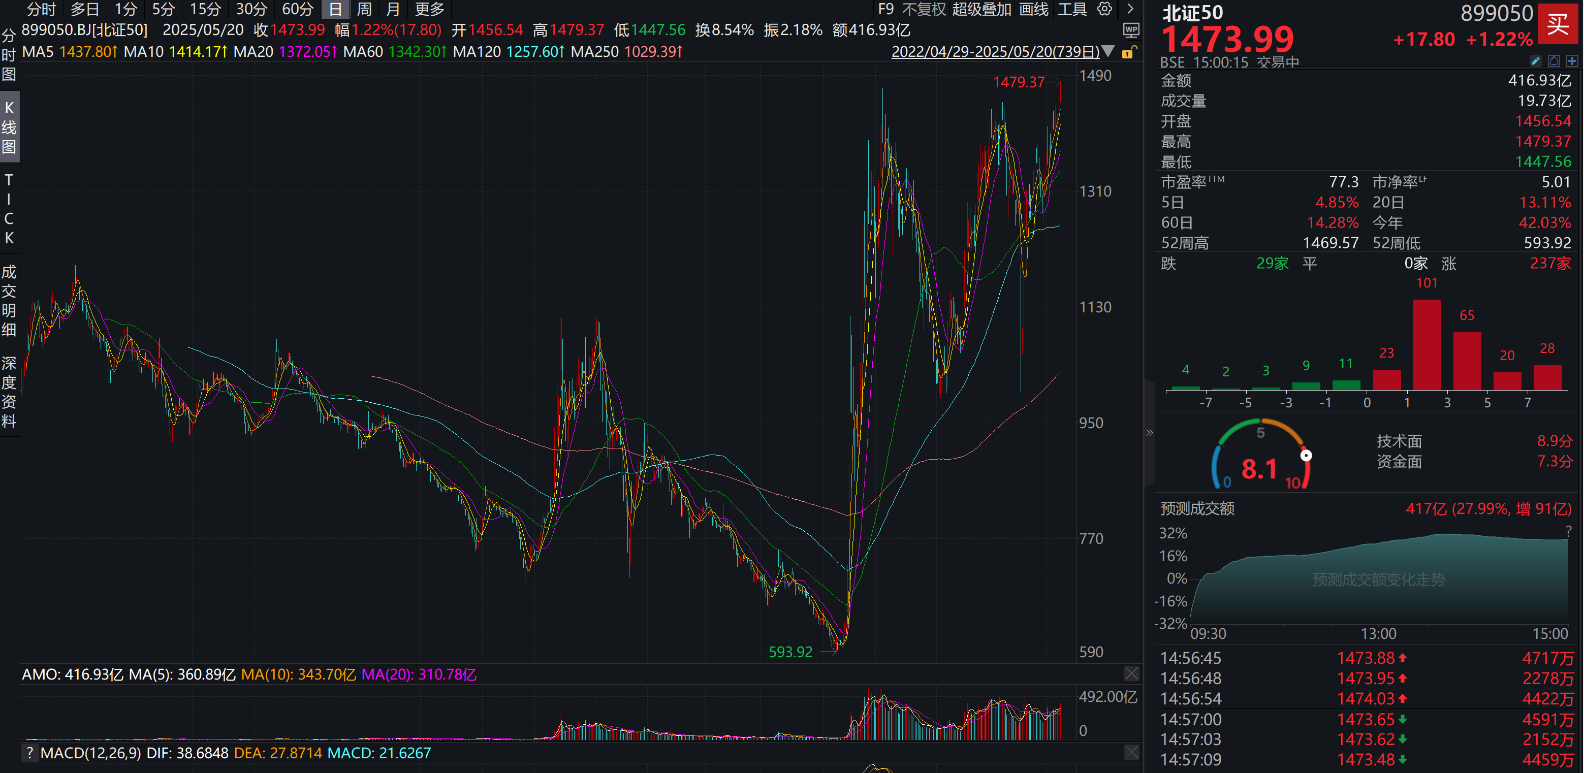Image resolution: width=1584 pixels, height=773 pixels.
Task: Select the 60分 period
Action: click(298, 9)
